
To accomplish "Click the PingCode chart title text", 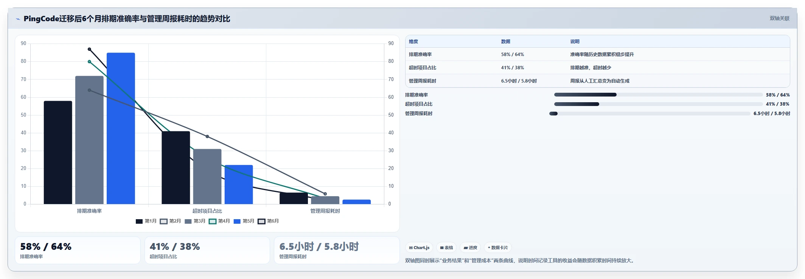I will click(127, 19).
